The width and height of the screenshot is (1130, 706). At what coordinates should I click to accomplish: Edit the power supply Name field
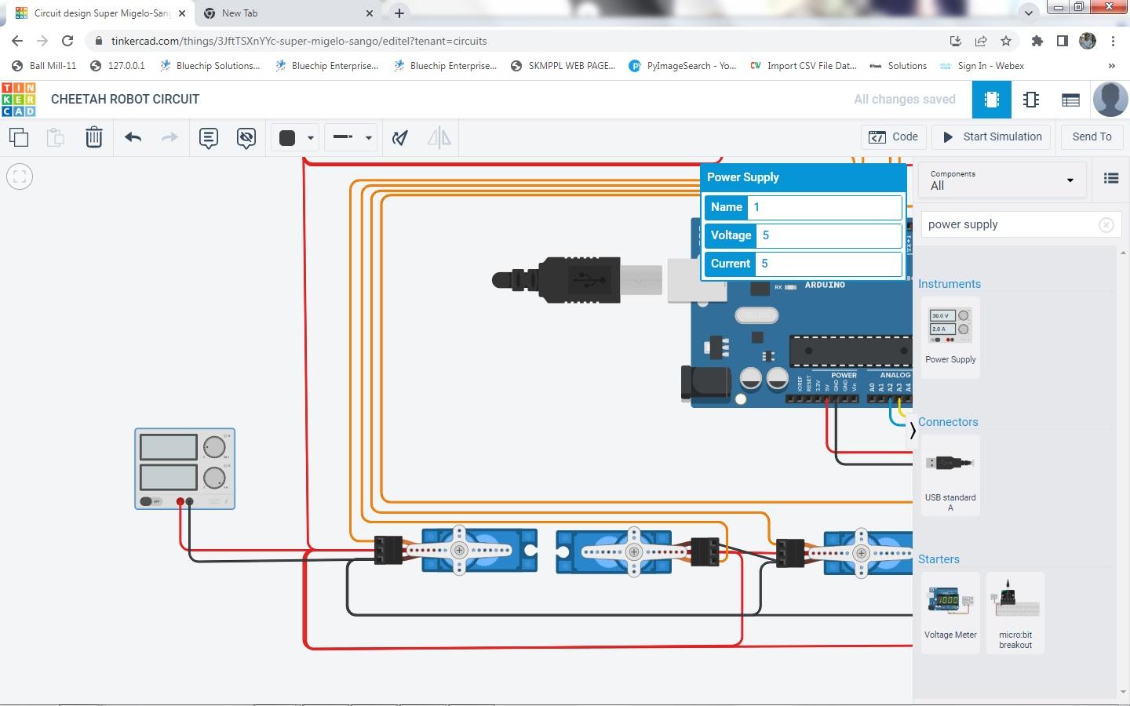pos(824,207)
